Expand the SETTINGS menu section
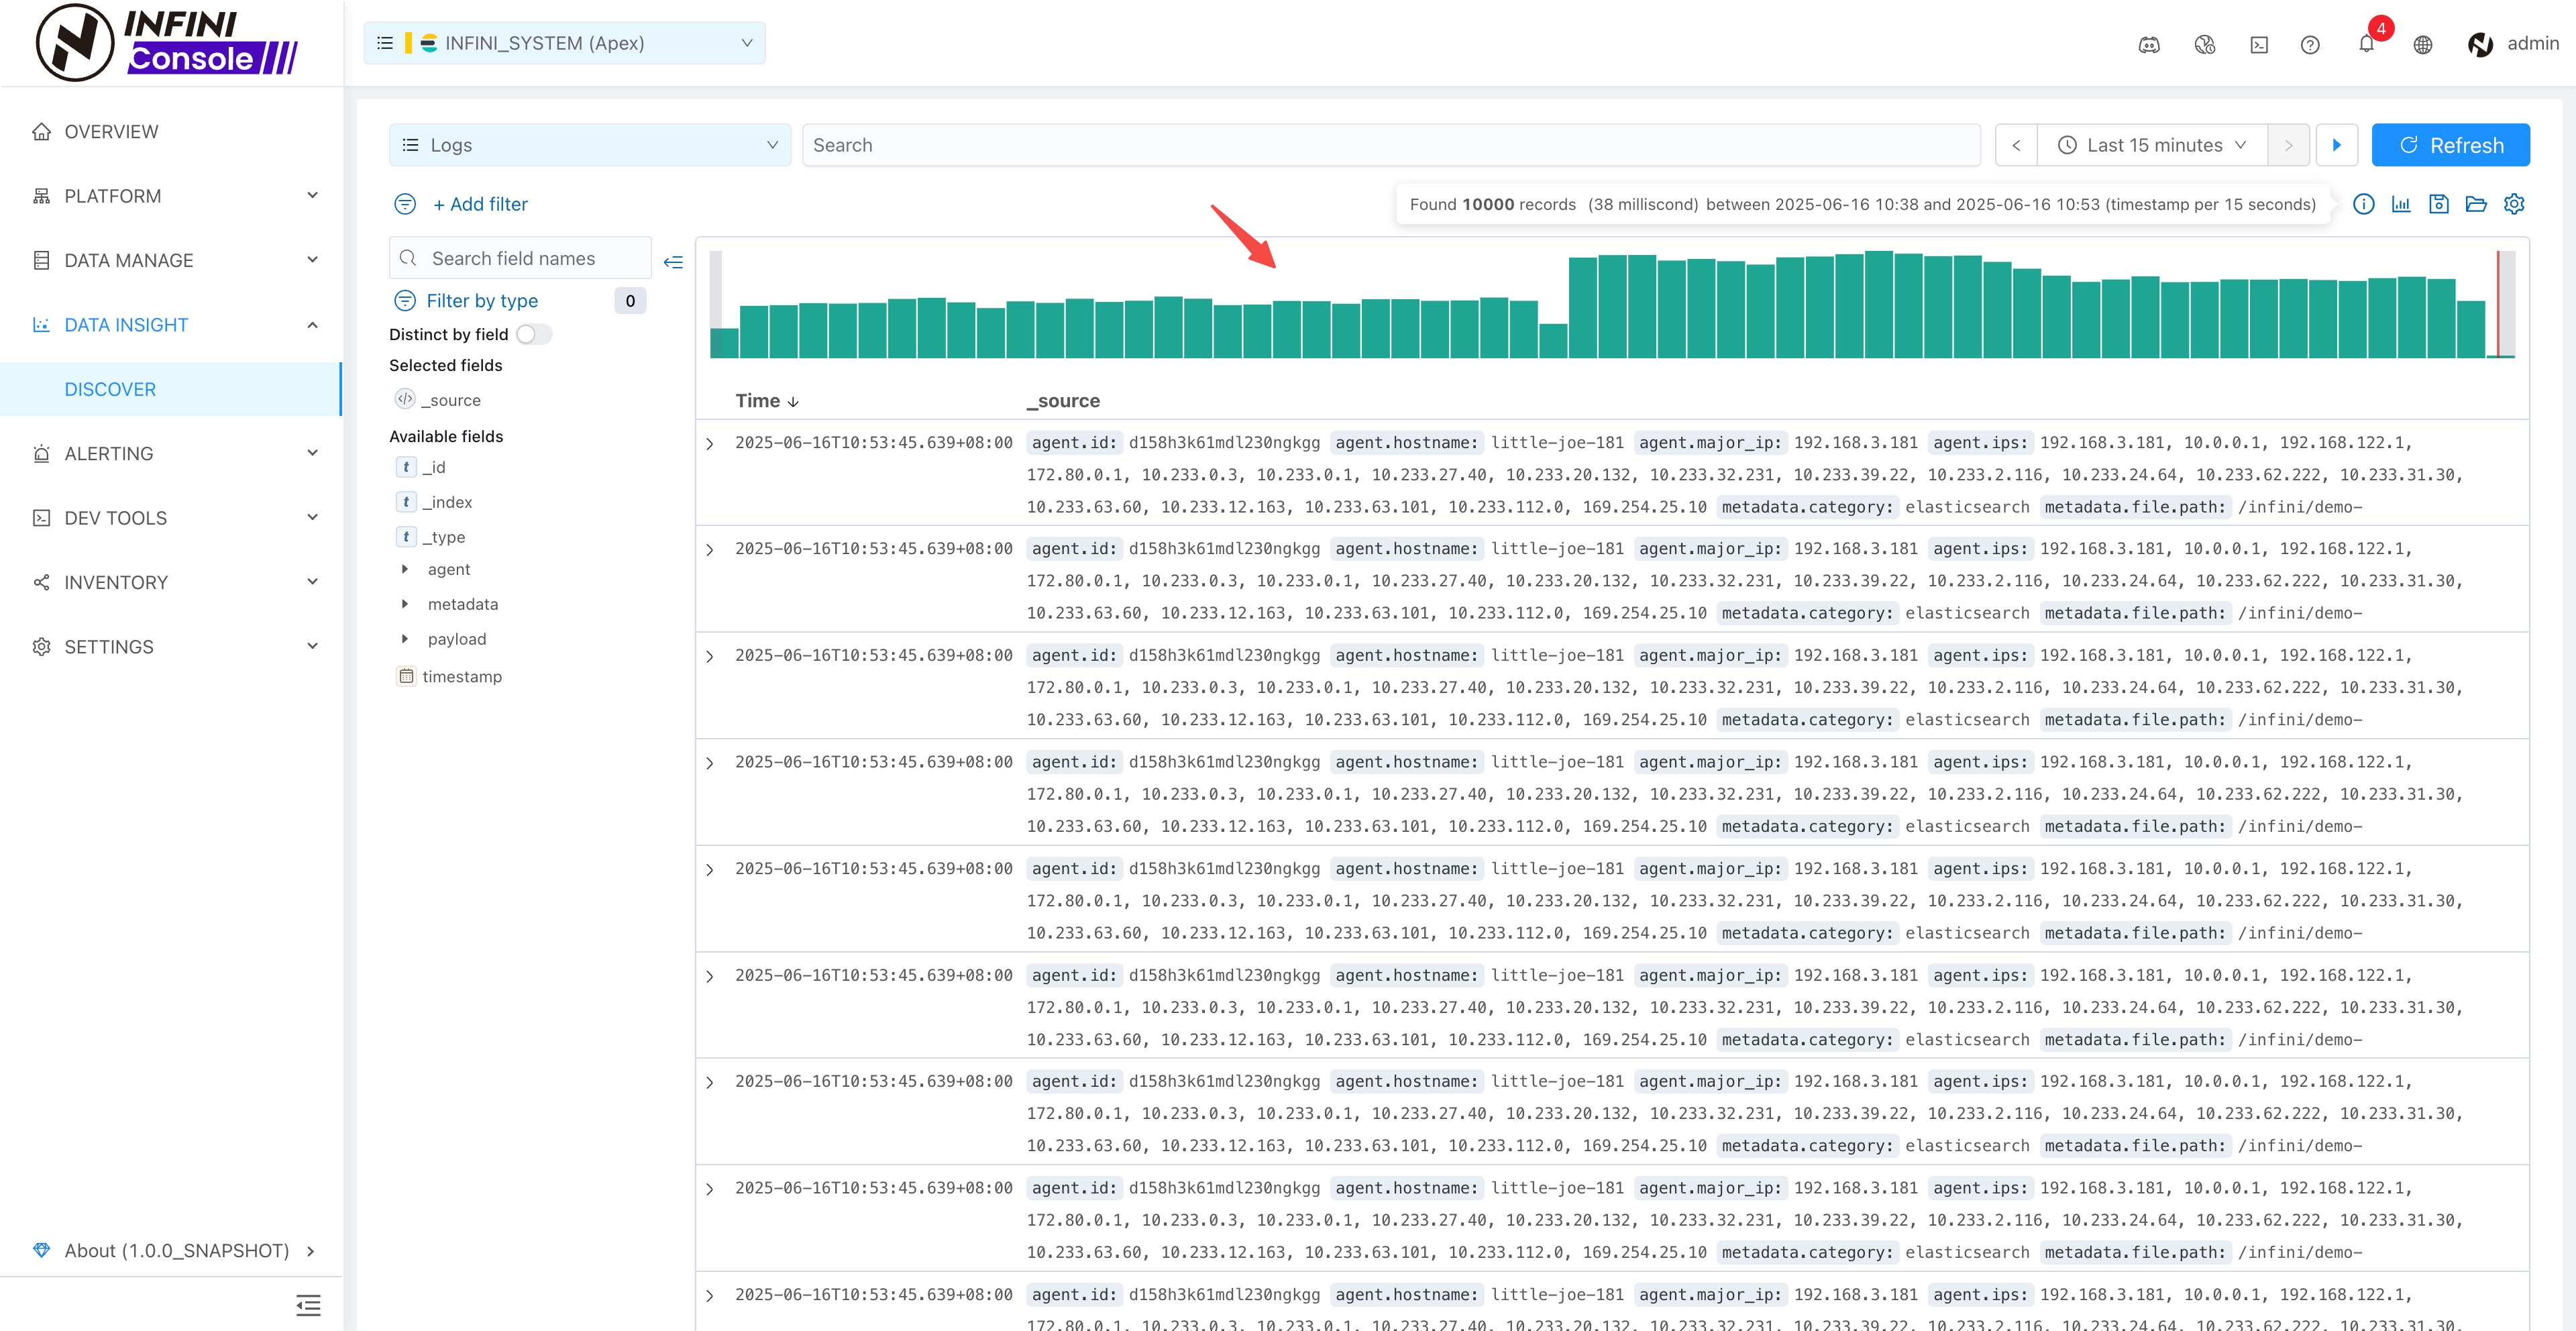 pyautogui.click(x=171, y=647)
